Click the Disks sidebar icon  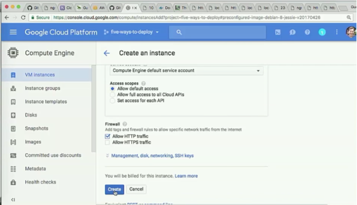13,115
